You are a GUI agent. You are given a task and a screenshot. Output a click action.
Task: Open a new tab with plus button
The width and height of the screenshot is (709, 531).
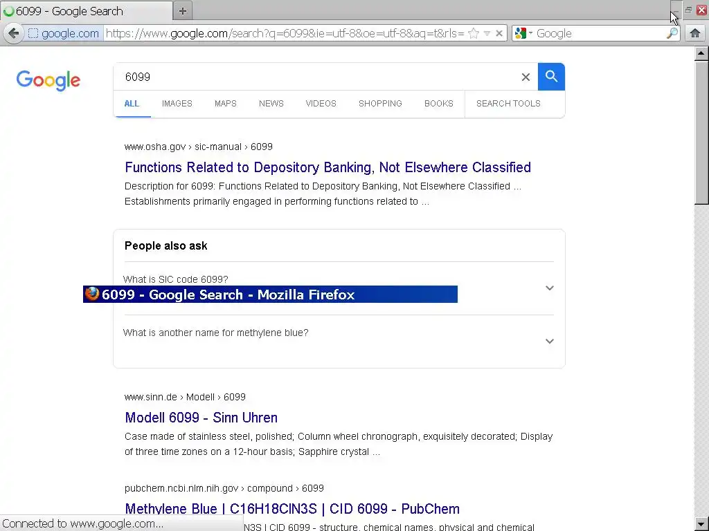click(183, 11)
